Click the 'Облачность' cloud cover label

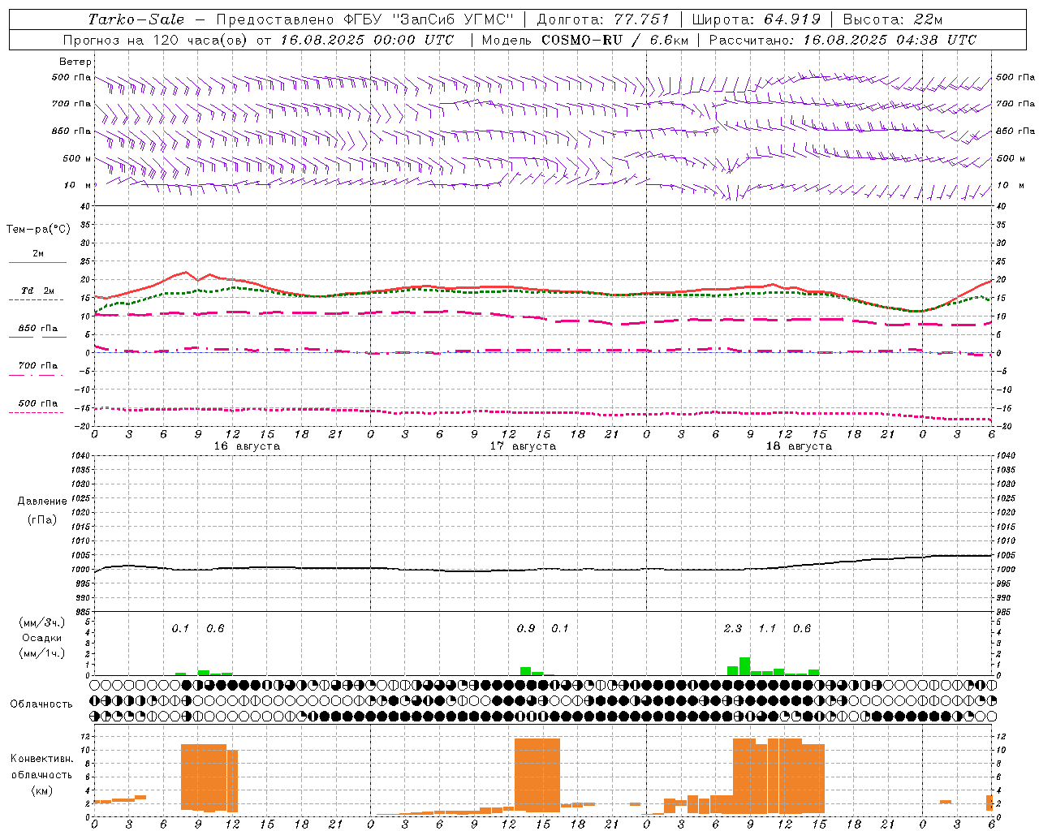coord(41,704)
